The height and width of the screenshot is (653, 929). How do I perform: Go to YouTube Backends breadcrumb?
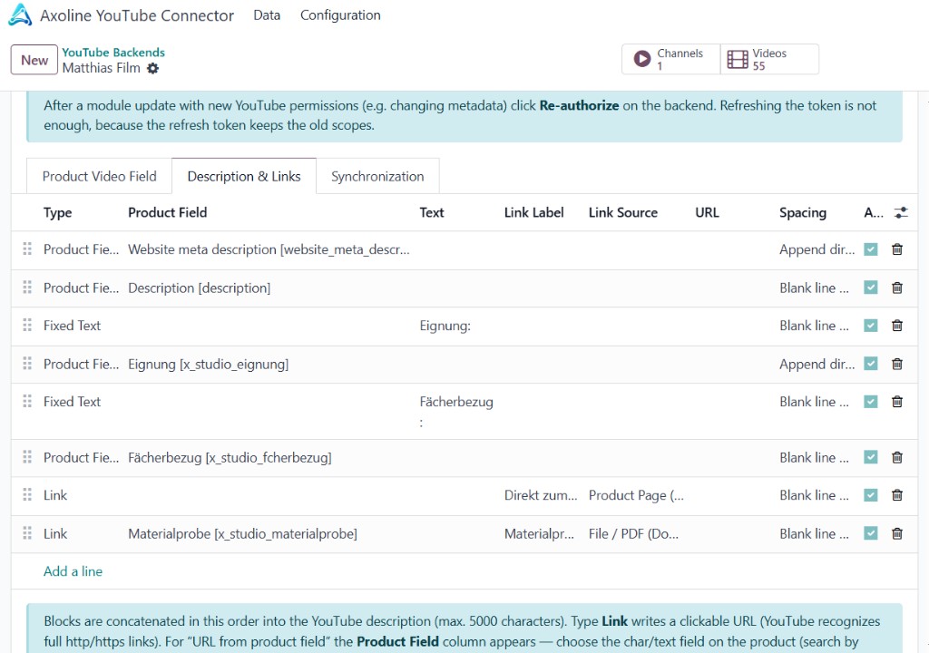pyautogui.click(x=113, y=52)
